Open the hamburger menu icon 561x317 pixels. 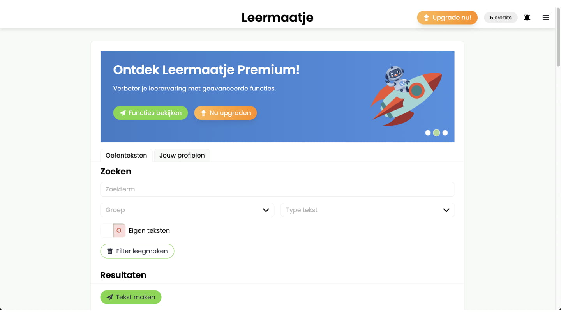coord(546,18)
